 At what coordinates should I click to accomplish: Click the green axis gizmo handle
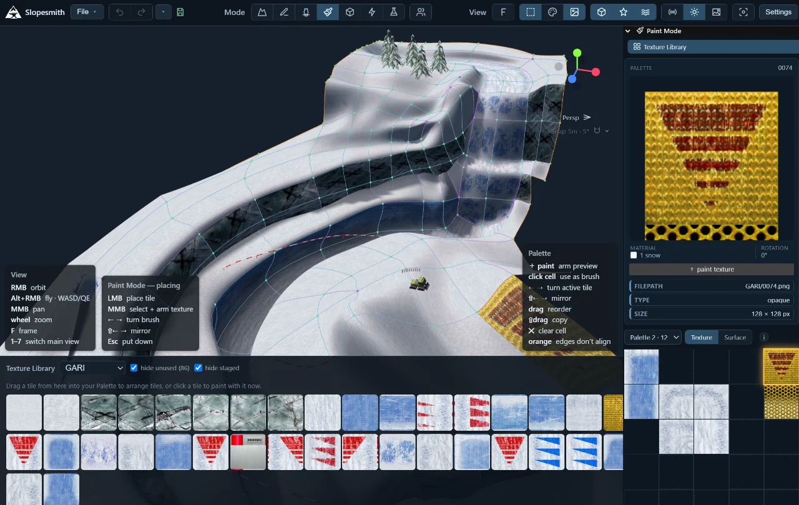577,53
